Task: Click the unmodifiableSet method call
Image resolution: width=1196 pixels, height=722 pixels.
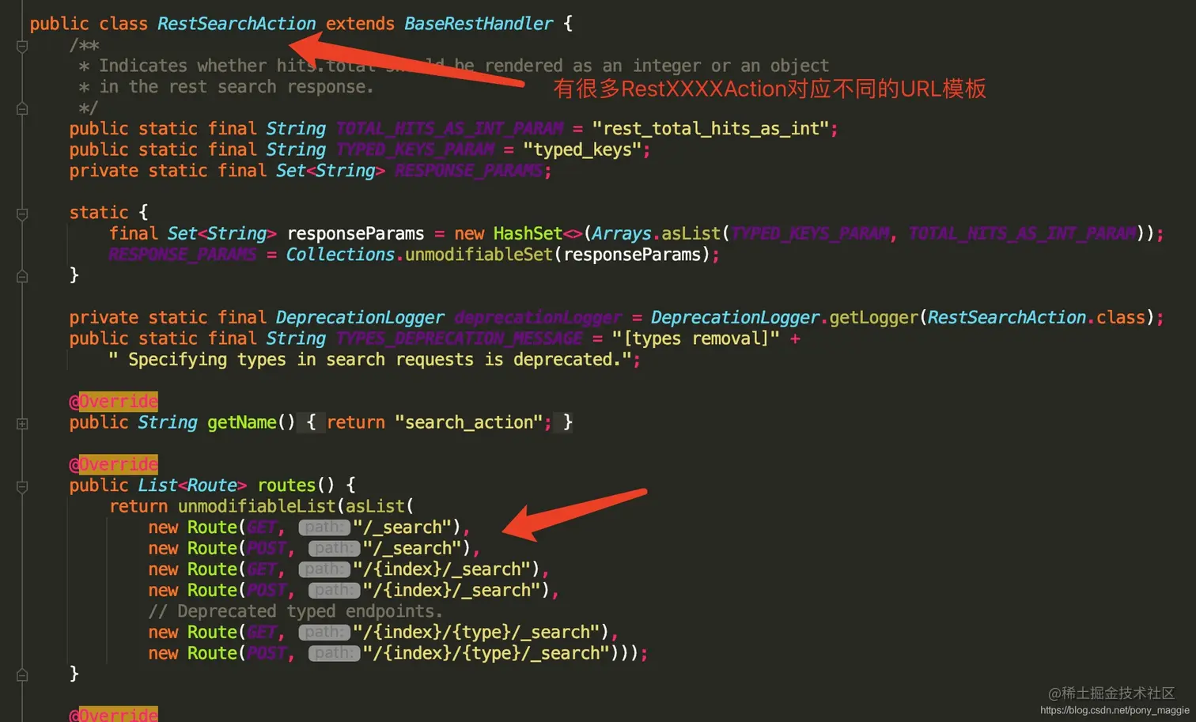Action: click(x=479, y=255)
